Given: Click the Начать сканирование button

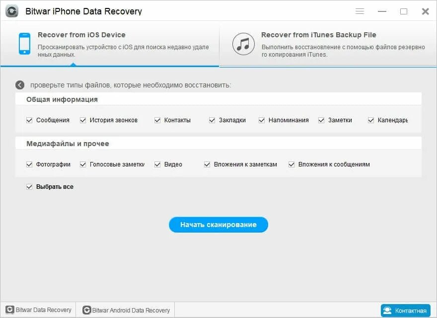Looking at the screenshot, I should tap(218, 225).
